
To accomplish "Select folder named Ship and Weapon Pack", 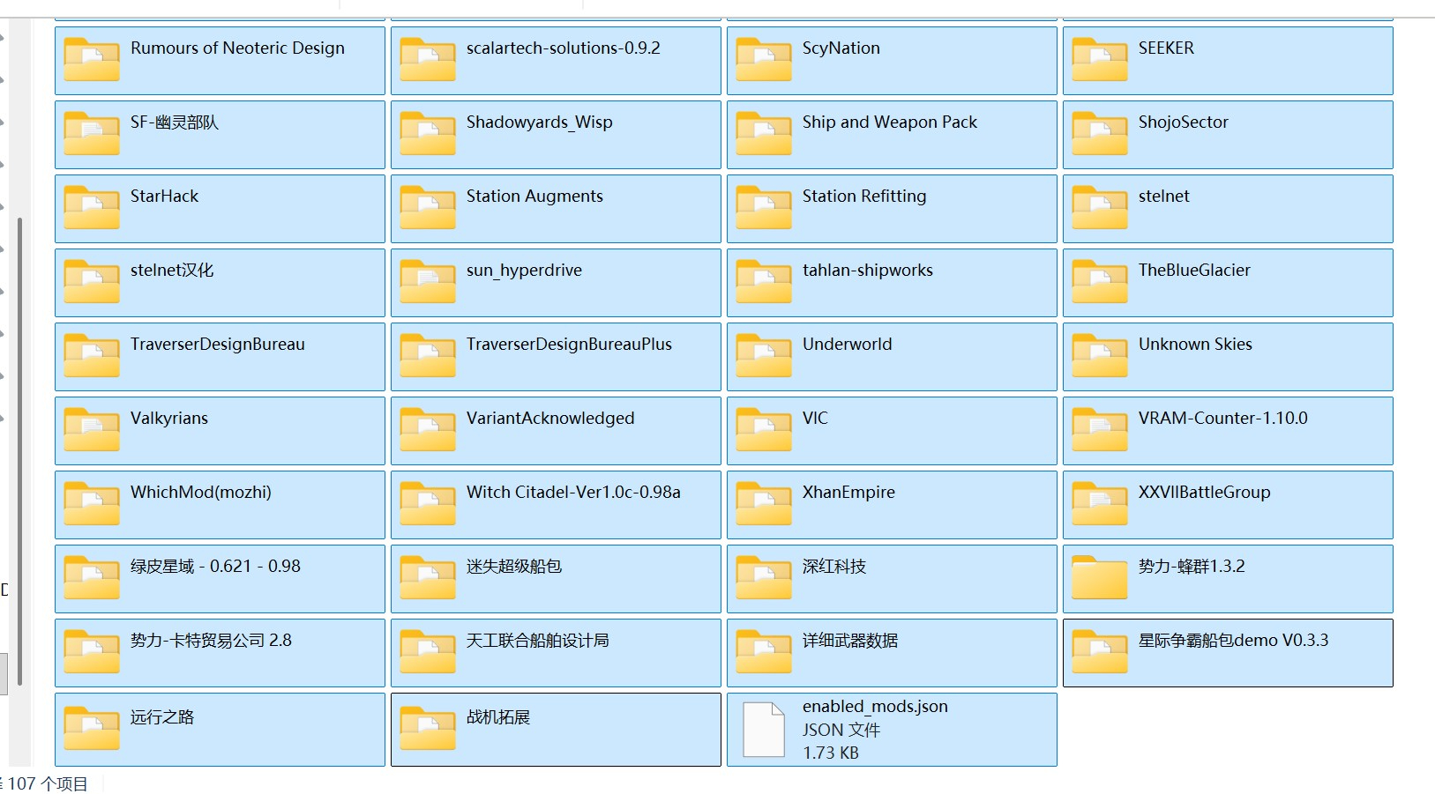I will 889,122.
